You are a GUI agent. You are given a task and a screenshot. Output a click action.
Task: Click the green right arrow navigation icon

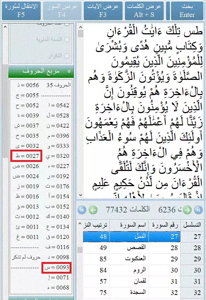(187, 210)
